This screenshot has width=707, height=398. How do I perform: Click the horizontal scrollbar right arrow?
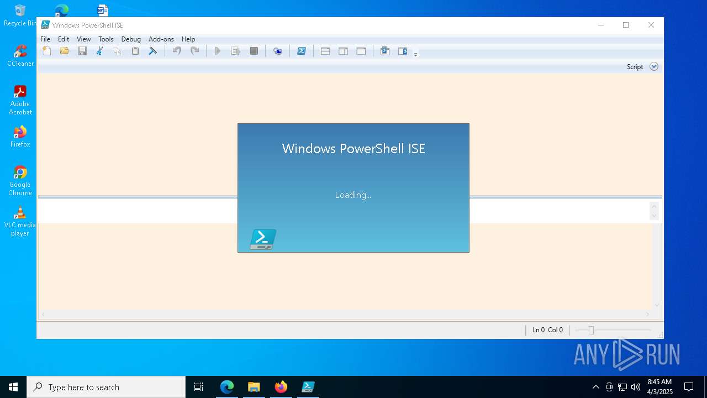pos(648,315)
